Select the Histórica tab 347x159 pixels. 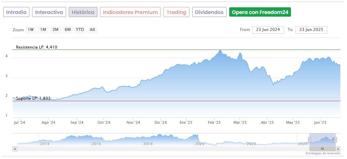pos(83,12)
